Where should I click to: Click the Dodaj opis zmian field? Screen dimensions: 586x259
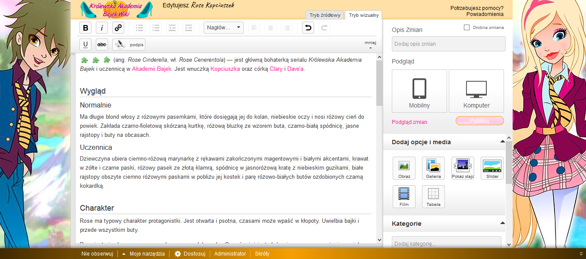(449, 44)
